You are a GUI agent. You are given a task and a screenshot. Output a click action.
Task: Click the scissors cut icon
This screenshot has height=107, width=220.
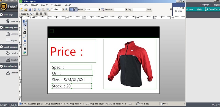(35, 10)
